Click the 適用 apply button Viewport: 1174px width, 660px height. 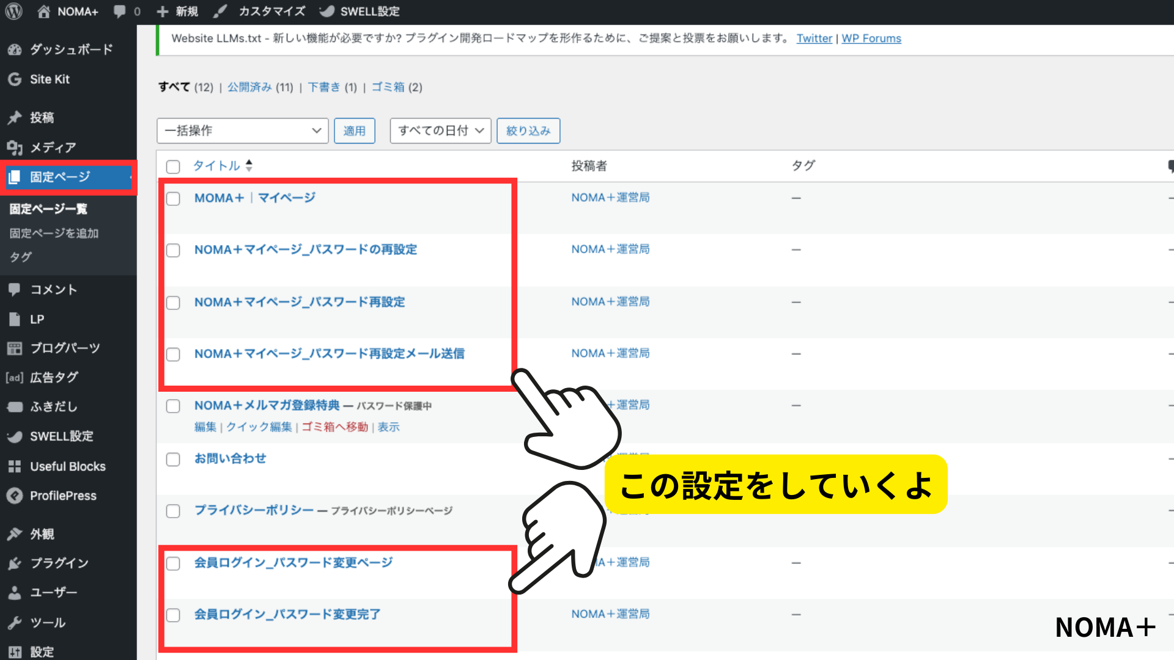355,131
